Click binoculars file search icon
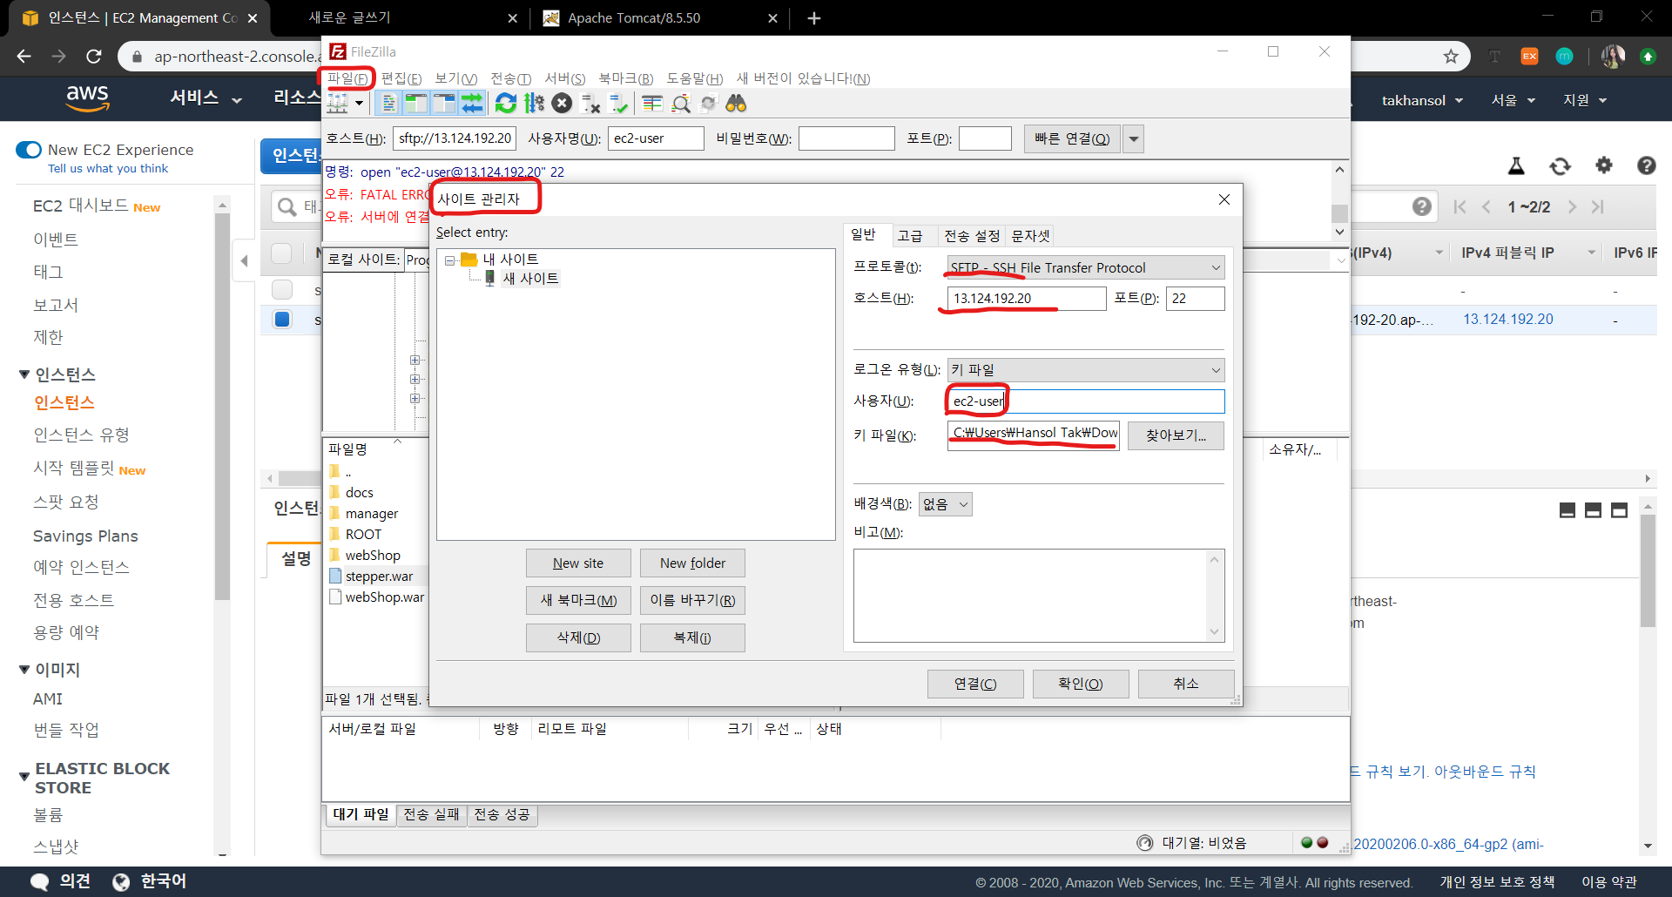 click(x=737, y=104)
